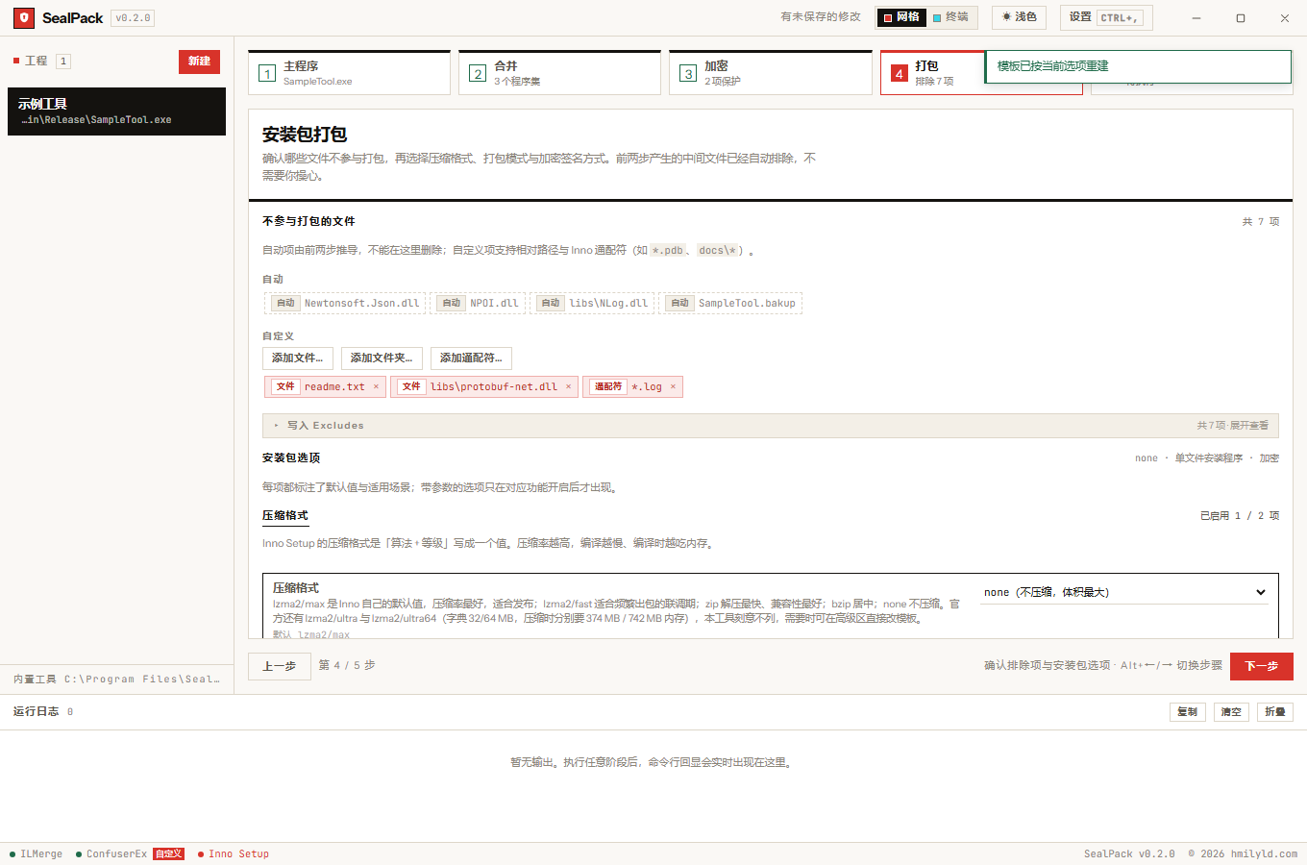The height and width of the screenshot is (865, 1307).
Task: Click 添加文件夹... button
Action: [x=382, y=358]
